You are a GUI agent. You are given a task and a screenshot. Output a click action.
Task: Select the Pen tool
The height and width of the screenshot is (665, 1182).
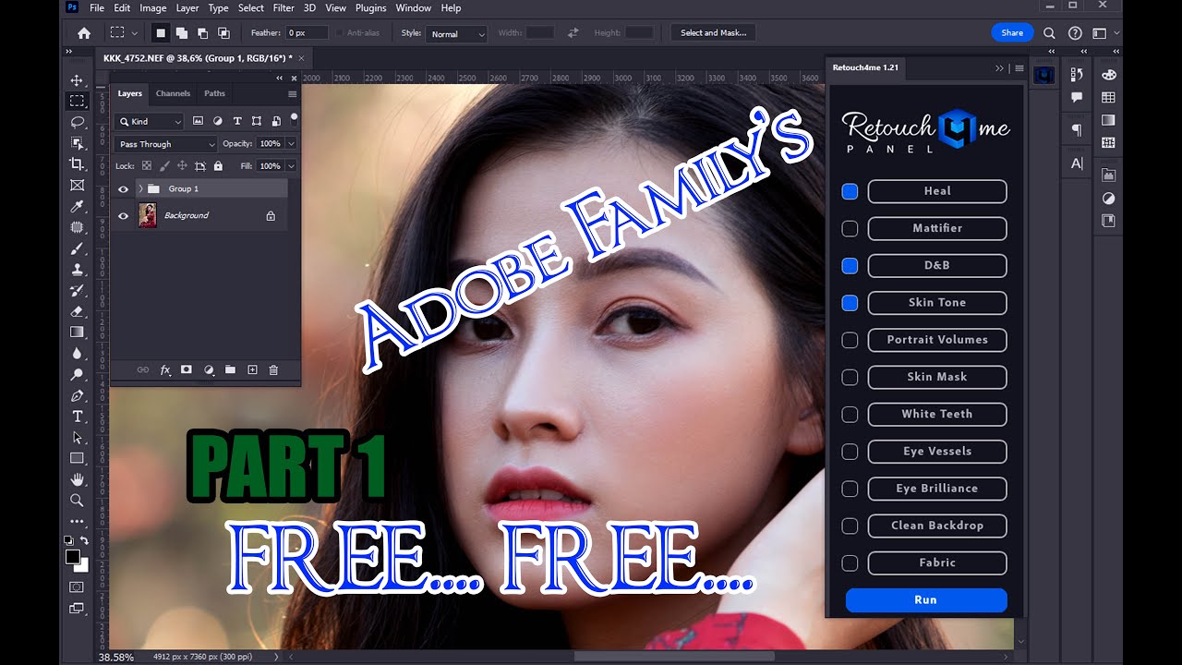click(x=78, y=395)
